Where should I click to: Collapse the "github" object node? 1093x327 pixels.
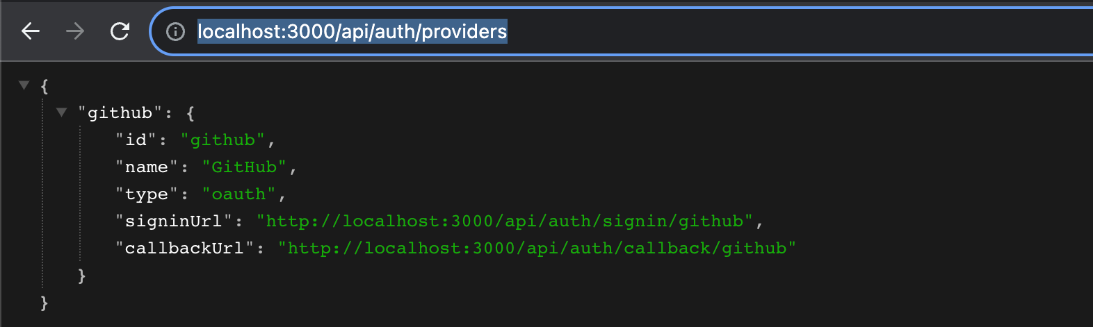coord(61,112)
